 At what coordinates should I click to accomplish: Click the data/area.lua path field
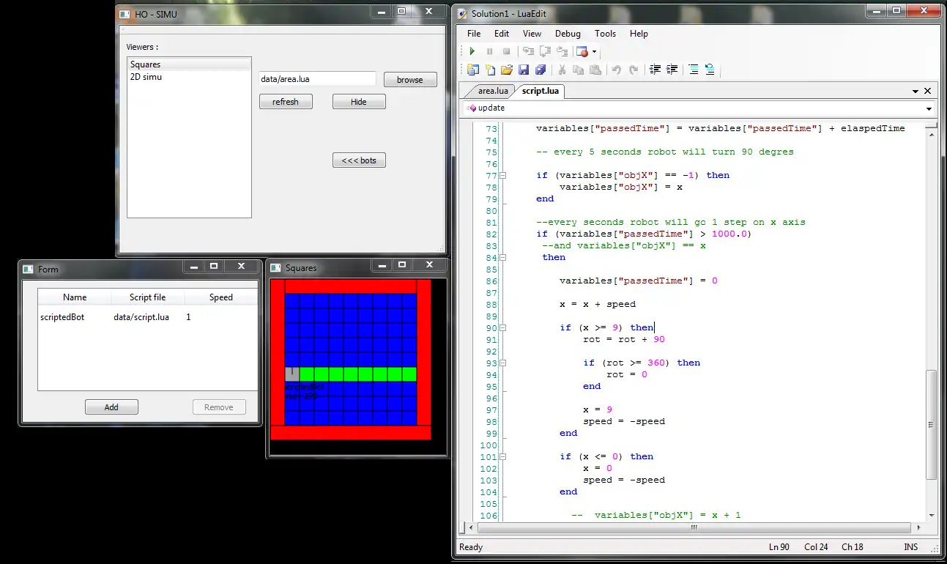coord(316,79)
